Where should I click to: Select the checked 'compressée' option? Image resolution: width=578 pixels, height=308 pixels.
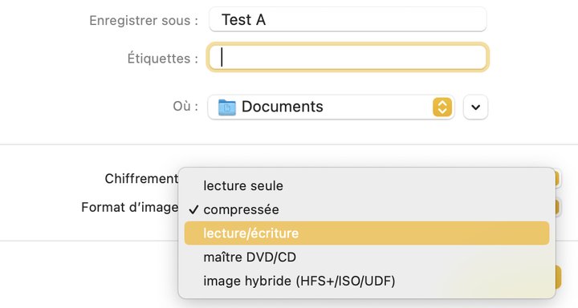[x=367, y=209]
